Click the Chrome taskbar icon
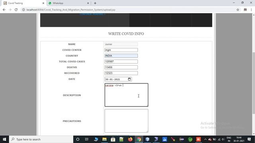255x143 pixels. click(x=139, y=139)
